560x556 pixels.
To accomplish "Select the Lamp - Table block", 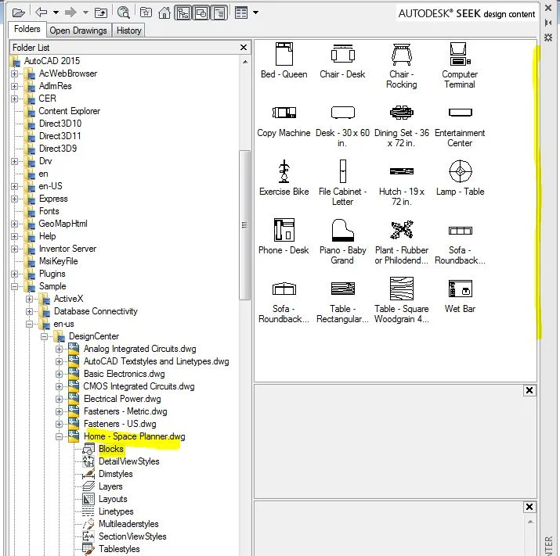I will coord(460,178).
